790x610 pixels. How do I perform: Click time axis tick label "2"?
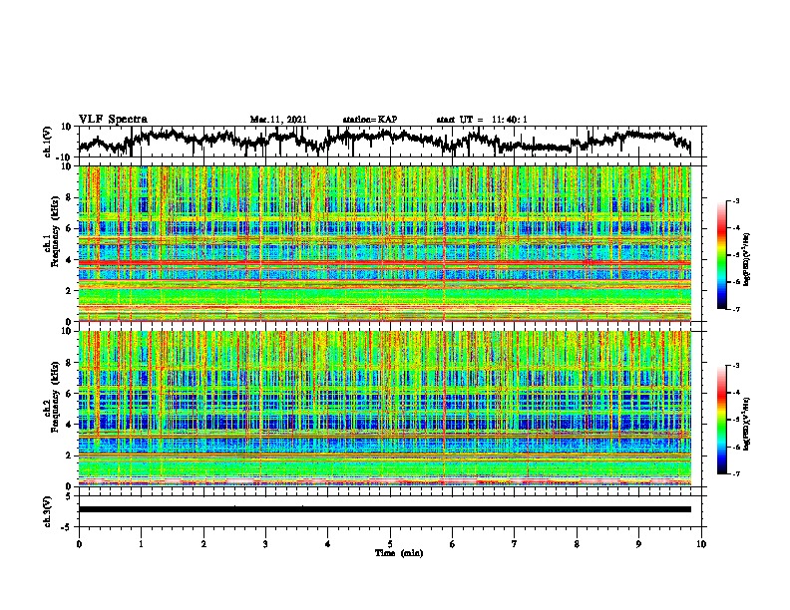(x=203, y=544)
